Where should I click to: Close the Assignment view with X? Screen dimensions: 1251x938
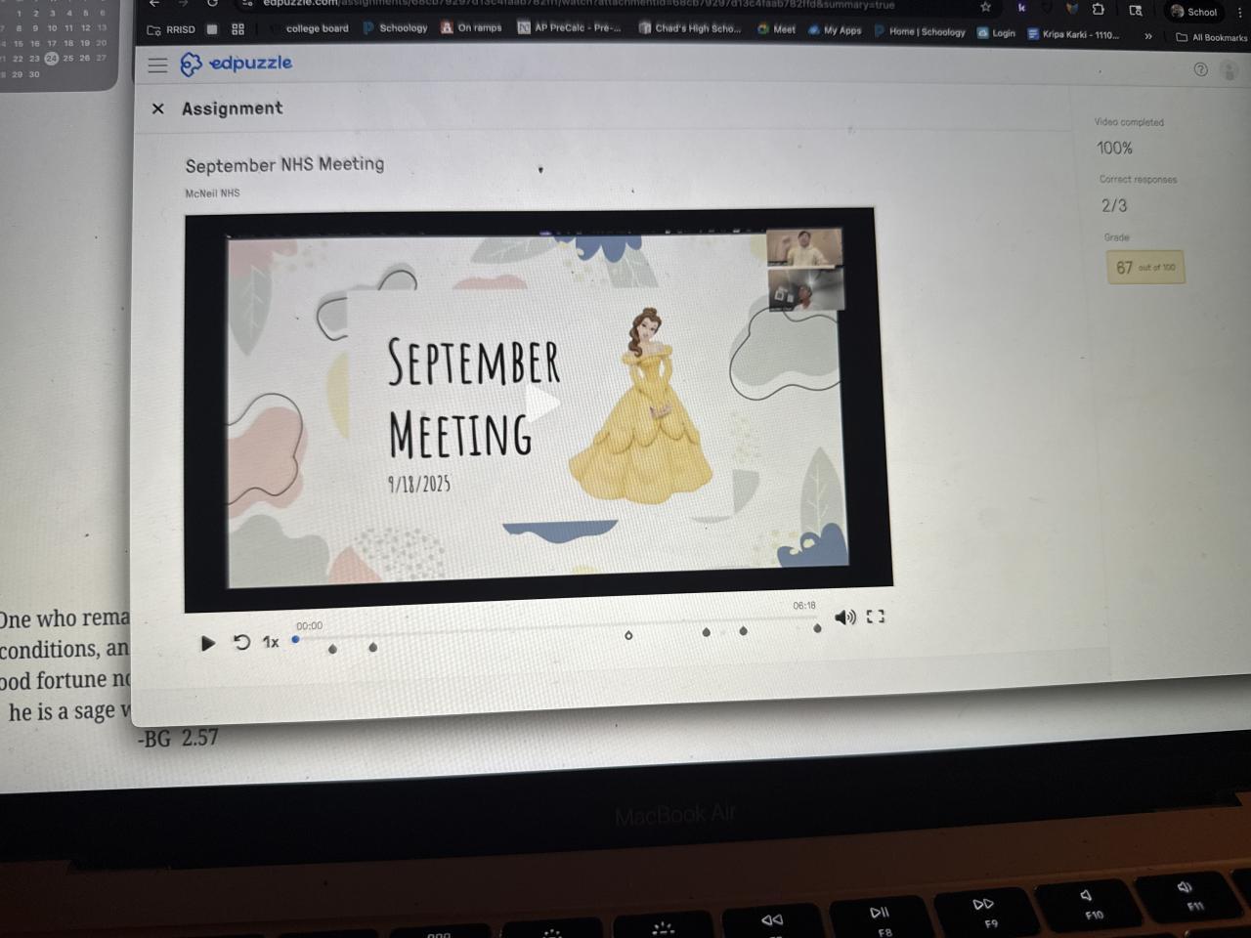click(158, 108)
